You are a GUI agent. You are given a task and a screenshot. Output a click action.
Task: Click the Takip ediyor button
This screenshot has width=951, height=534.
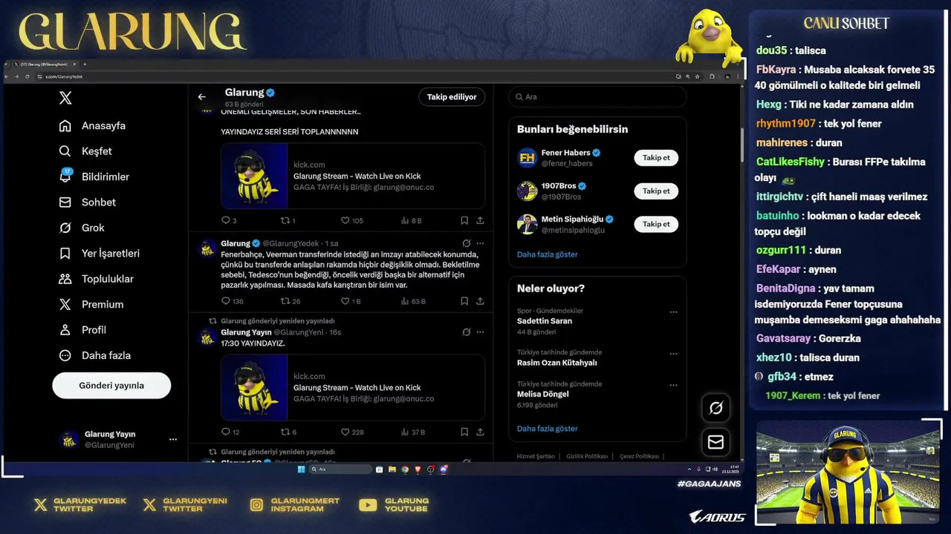coord(452,96)
